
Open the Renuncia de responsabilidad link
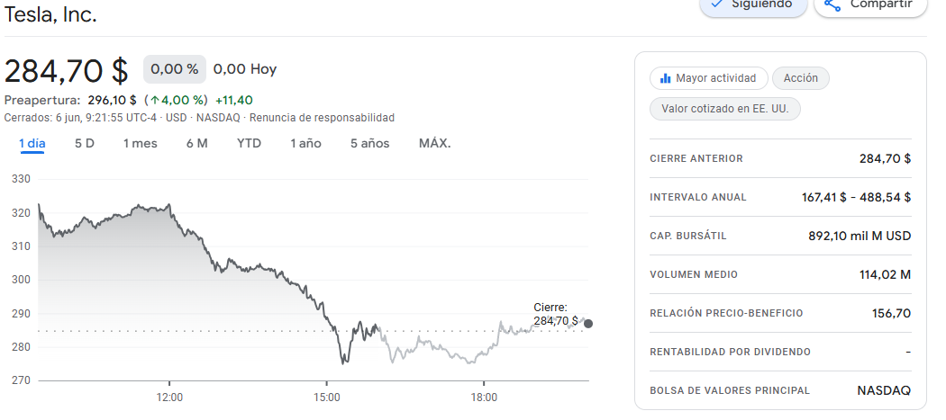(x=322, y=118)
